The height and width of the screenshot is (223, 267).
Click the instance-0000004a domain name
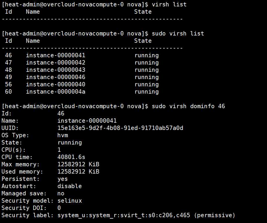point(56,92)
